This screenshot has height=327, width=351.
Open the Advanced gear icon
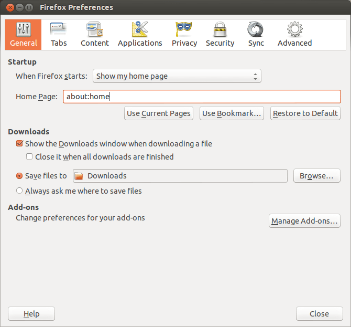pos(295,29)
